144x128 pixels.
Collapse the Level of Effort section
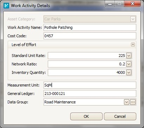click(x=133, y=45)
